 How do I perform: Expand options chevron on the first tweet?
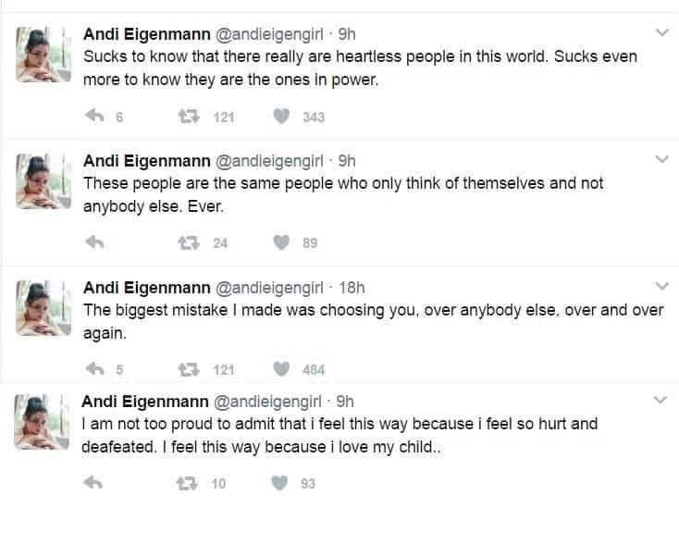pyautogui.click(x=662, y=32)
